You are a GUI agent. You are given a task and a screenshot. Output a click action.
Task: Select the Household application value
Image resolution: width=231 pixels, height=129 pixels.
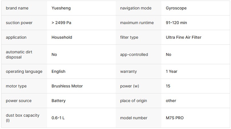(x=62, y=37)
